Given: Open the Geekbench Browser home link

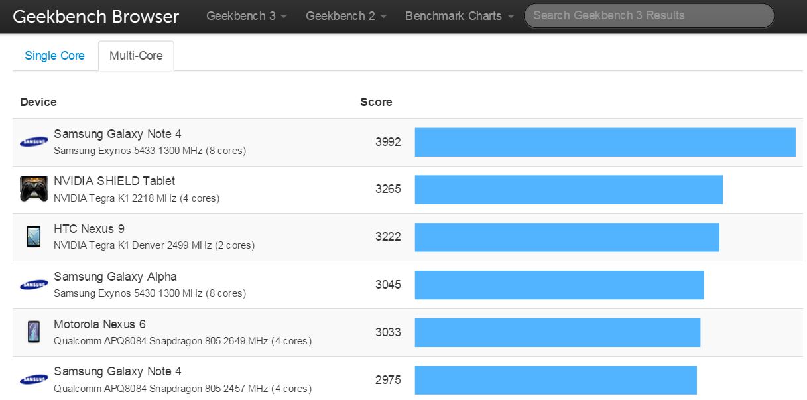Looking at the screenshot, I should [x=95, y=17].
